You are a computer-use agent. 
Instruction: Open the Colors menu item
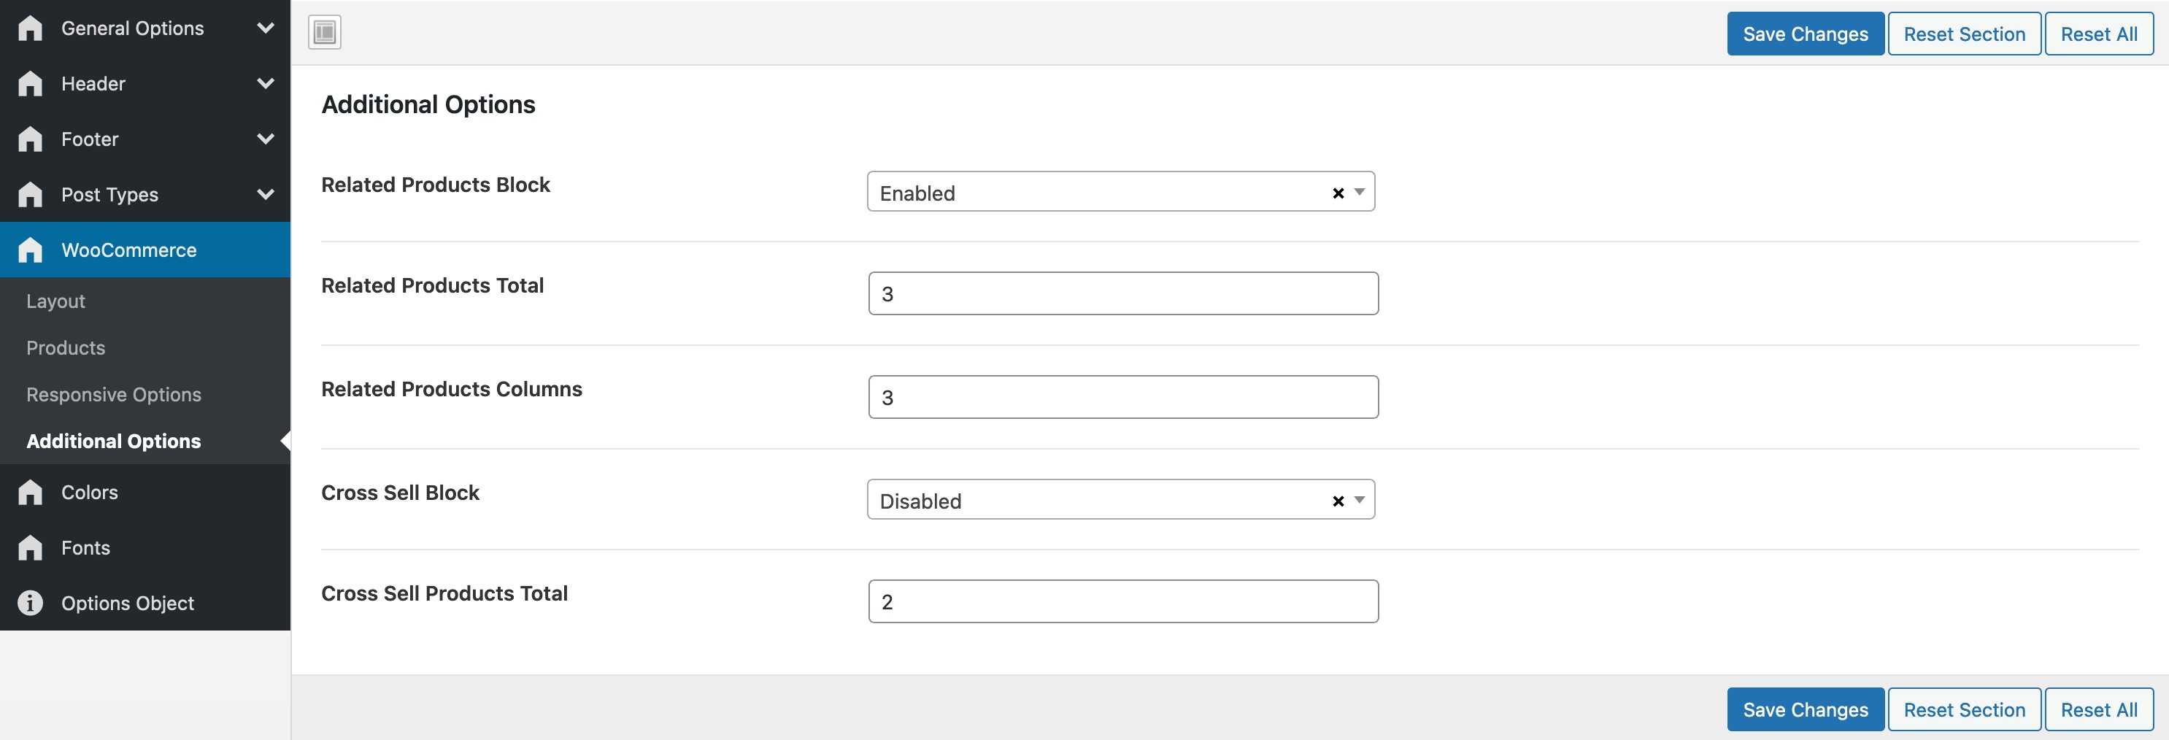(145, 493)
